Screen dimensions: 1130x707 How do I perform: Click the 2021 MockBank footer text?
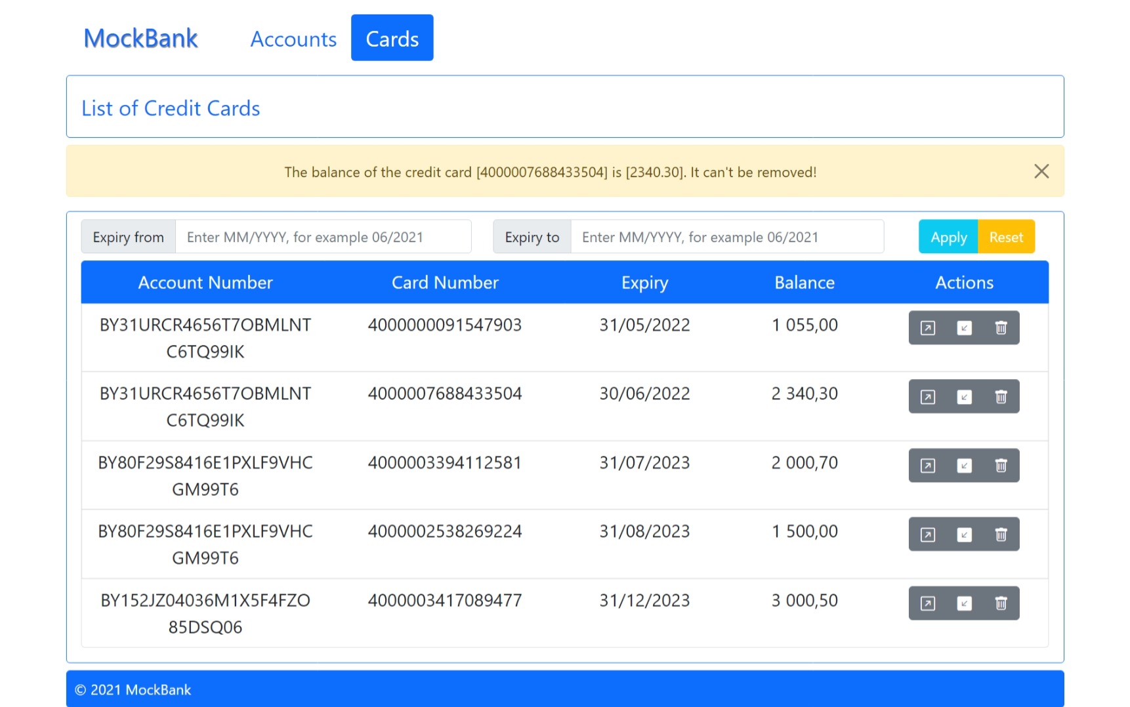133,690
